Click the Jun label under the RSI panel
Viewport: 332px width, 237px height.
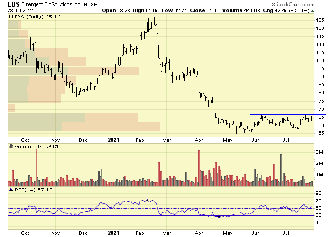tap(256, 233)
